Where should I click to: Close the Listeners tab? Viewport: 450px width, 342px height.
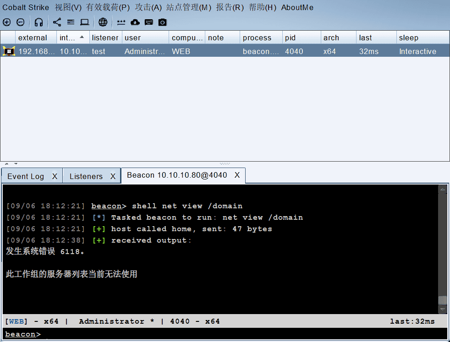coord(113,176)
